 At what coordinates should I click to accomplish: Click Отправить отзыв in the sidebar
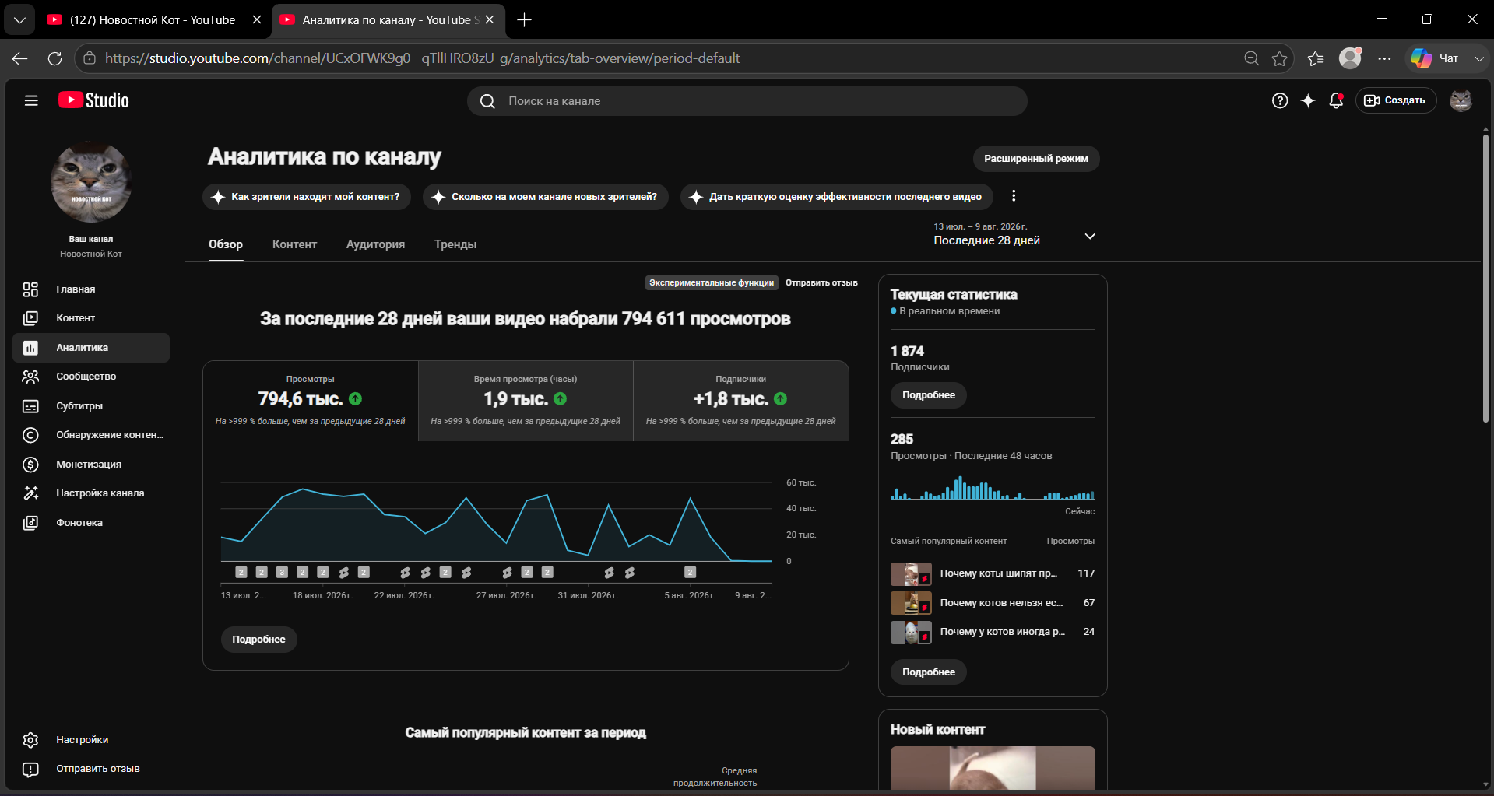pos(91,769)
